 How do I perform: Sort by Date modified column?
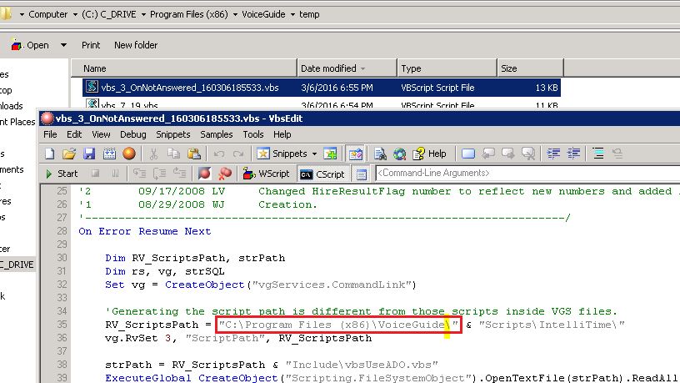tap(347, 68)
